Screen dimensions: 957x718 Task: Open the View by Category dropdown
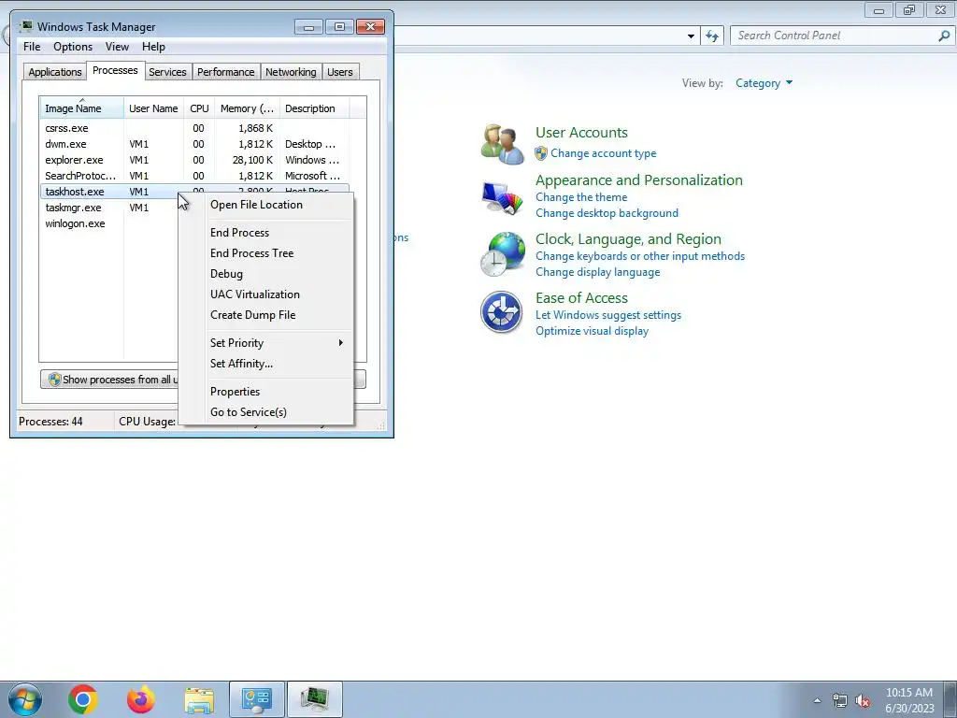click(764, 83)
